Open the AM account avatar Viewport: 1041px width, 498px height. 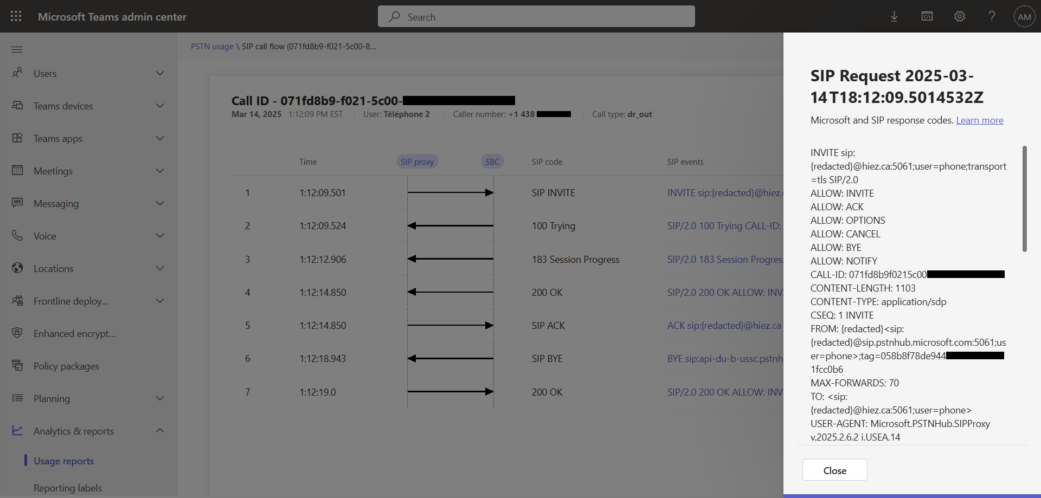click(1024, 17)
